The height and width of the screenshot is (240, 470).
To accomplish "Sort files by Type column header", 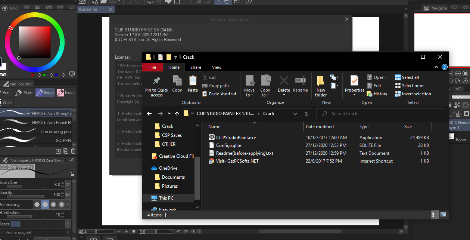I will point(379,127).
